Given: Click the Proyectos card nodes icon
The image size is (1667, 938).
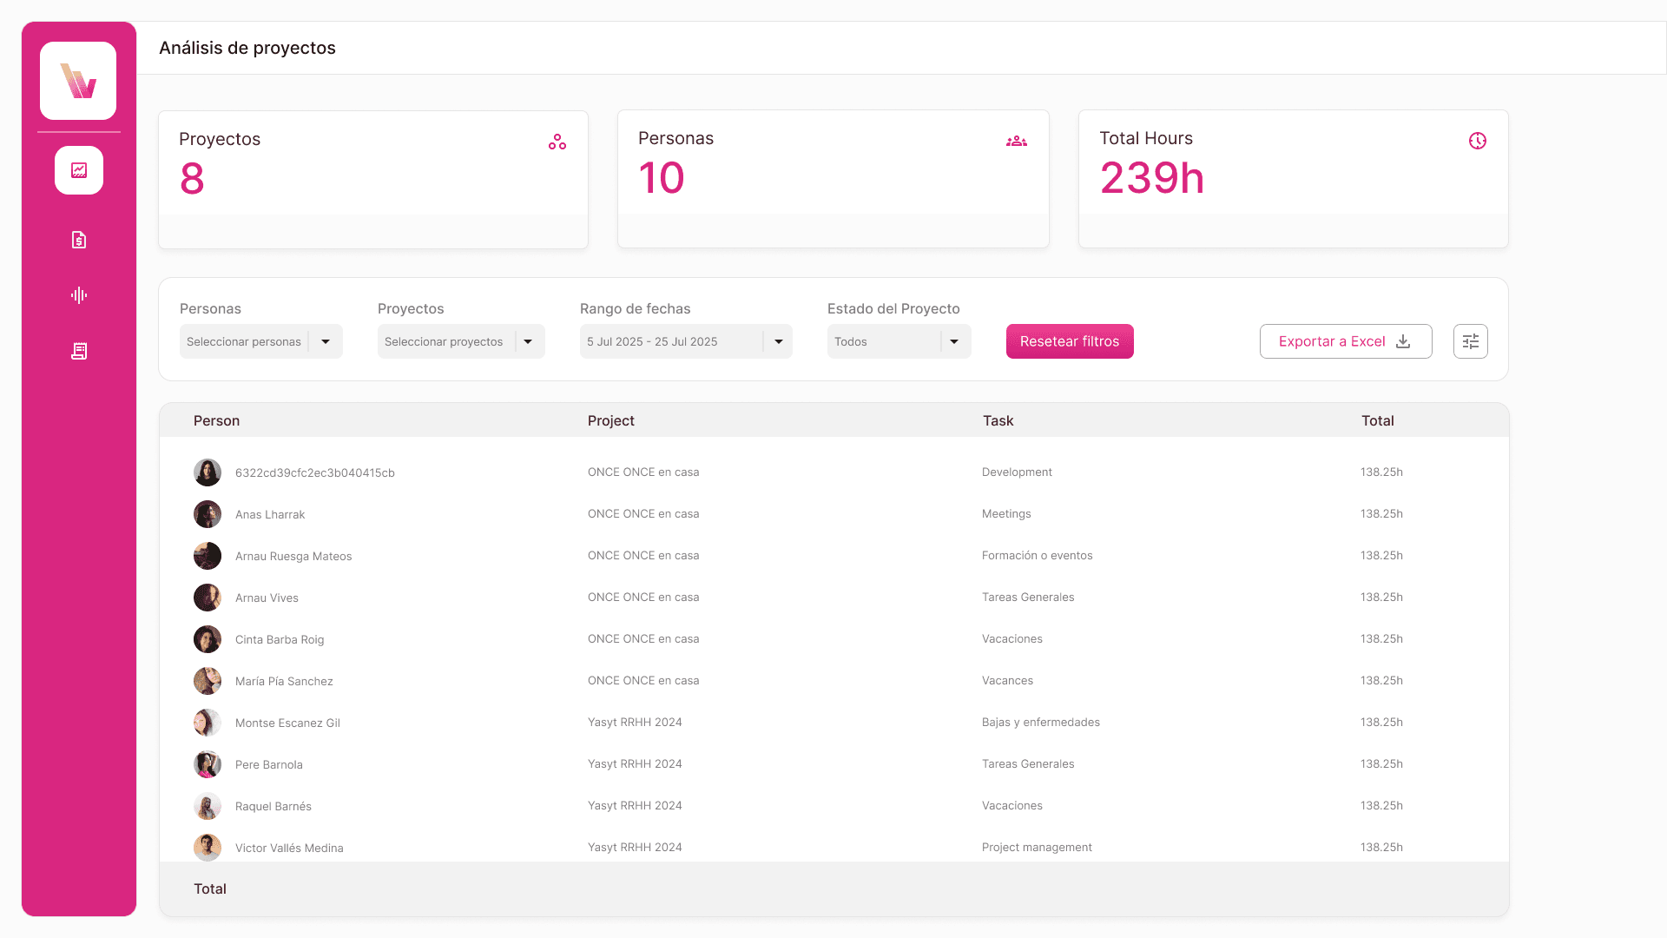Looking at the screenshot, I should tap(557, 142).
